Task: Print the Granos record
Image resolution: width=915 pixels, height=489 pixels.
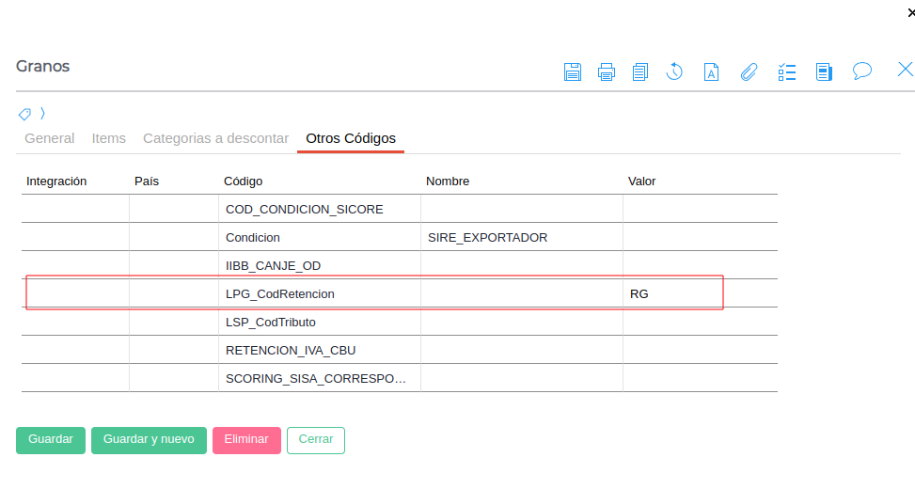Action: [607, 71]
